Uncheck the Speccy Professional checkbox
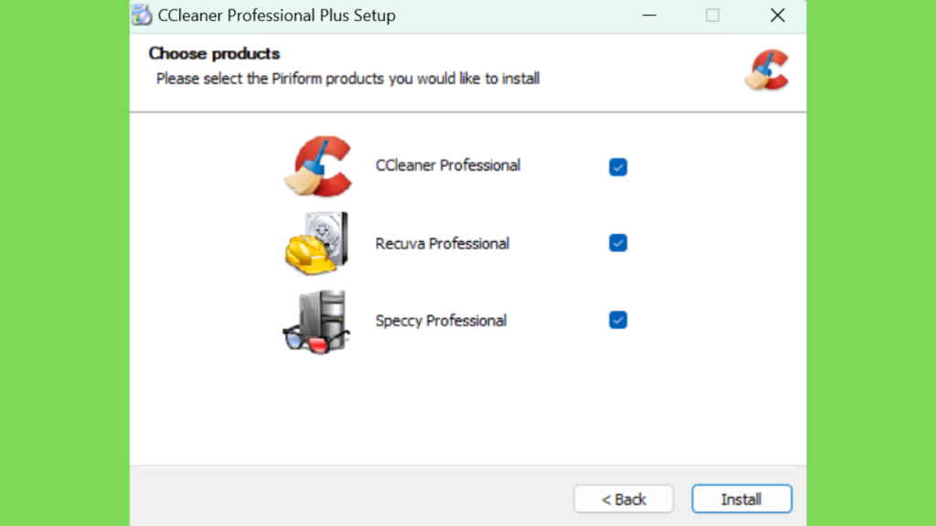The height and width of the screenshot is (526, 936). [x=618, y=321]
